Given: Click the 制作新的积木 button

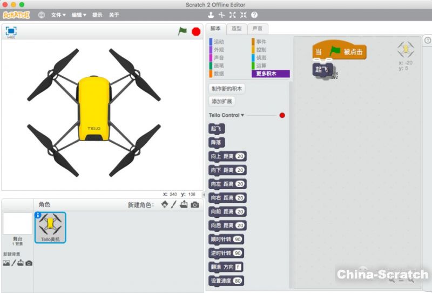Looking at the screenshot, I should (x=226, y=89).
